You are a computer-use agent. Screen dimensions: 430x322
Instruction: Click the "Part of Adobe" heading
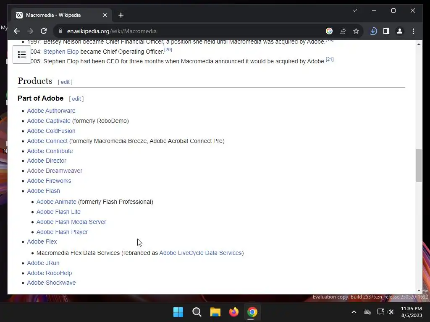[40, 98]
